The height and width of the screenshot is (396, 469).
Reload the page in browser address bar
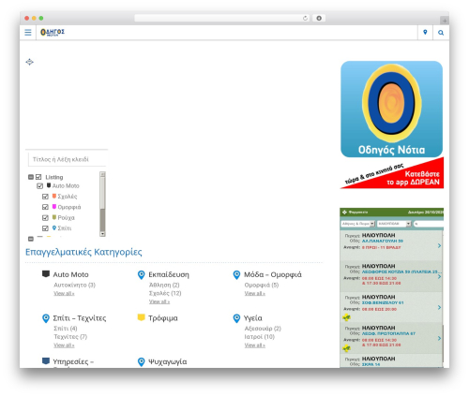click(305, 18)
